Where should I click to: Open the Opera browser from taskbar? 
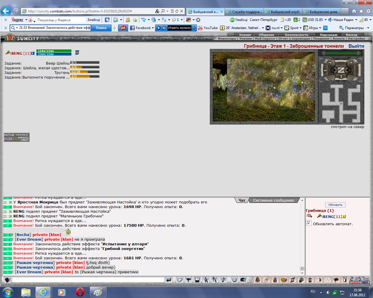[x=80, y=292]
